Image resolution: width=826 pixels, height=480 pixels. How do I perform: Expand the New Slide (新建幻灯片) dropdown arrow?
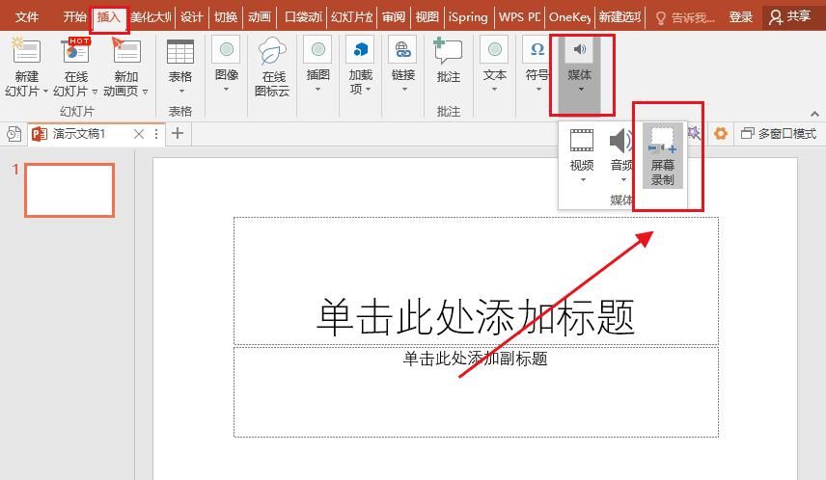(45, 92)
